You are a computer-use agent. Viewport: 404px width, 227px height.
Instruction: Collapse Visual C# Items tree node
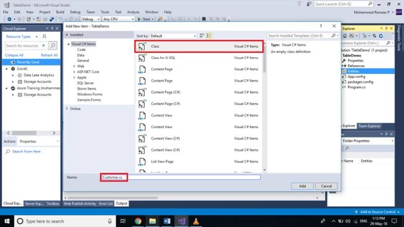click(68, 44)
